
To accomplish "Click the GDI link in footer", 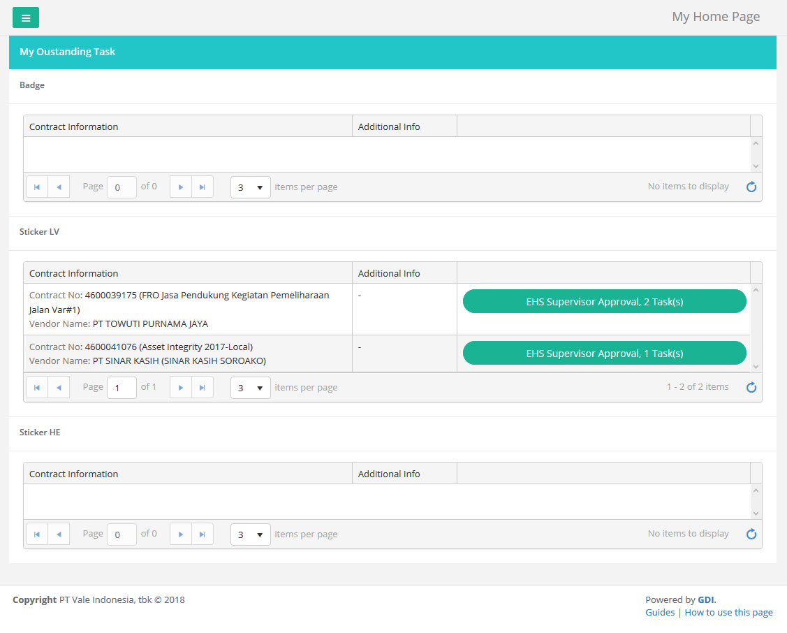I will click(x=705, y=599).
